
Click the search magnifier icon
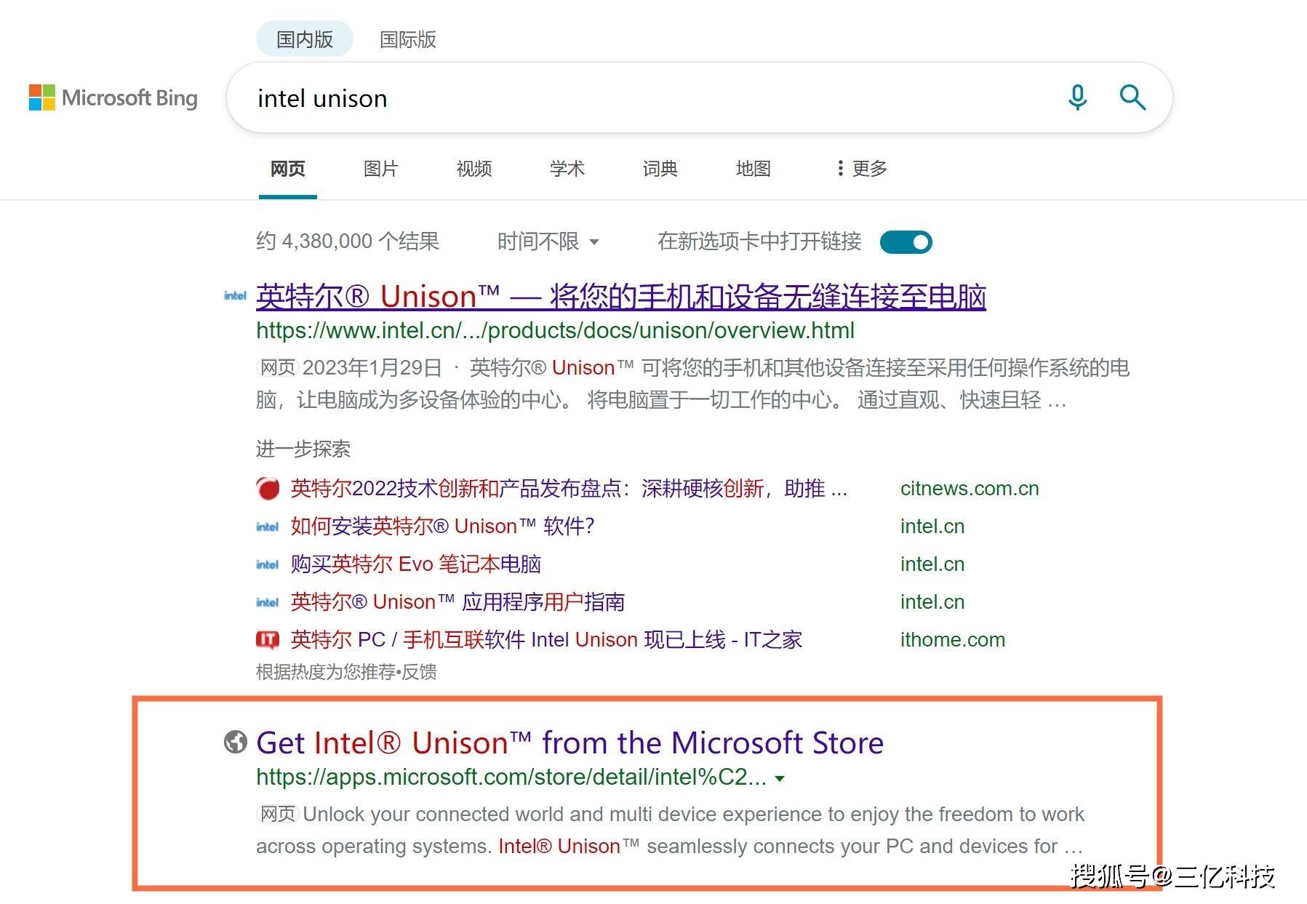point(1132,97)
